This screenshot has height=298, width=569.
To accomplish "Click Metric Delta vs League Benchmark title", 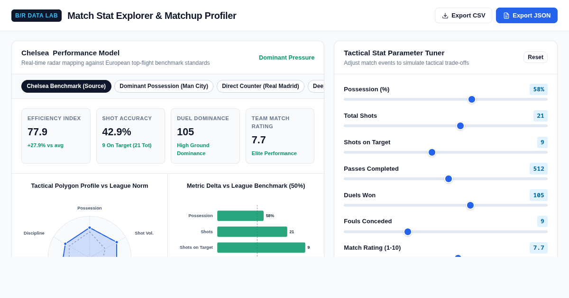I will (246, 186).
